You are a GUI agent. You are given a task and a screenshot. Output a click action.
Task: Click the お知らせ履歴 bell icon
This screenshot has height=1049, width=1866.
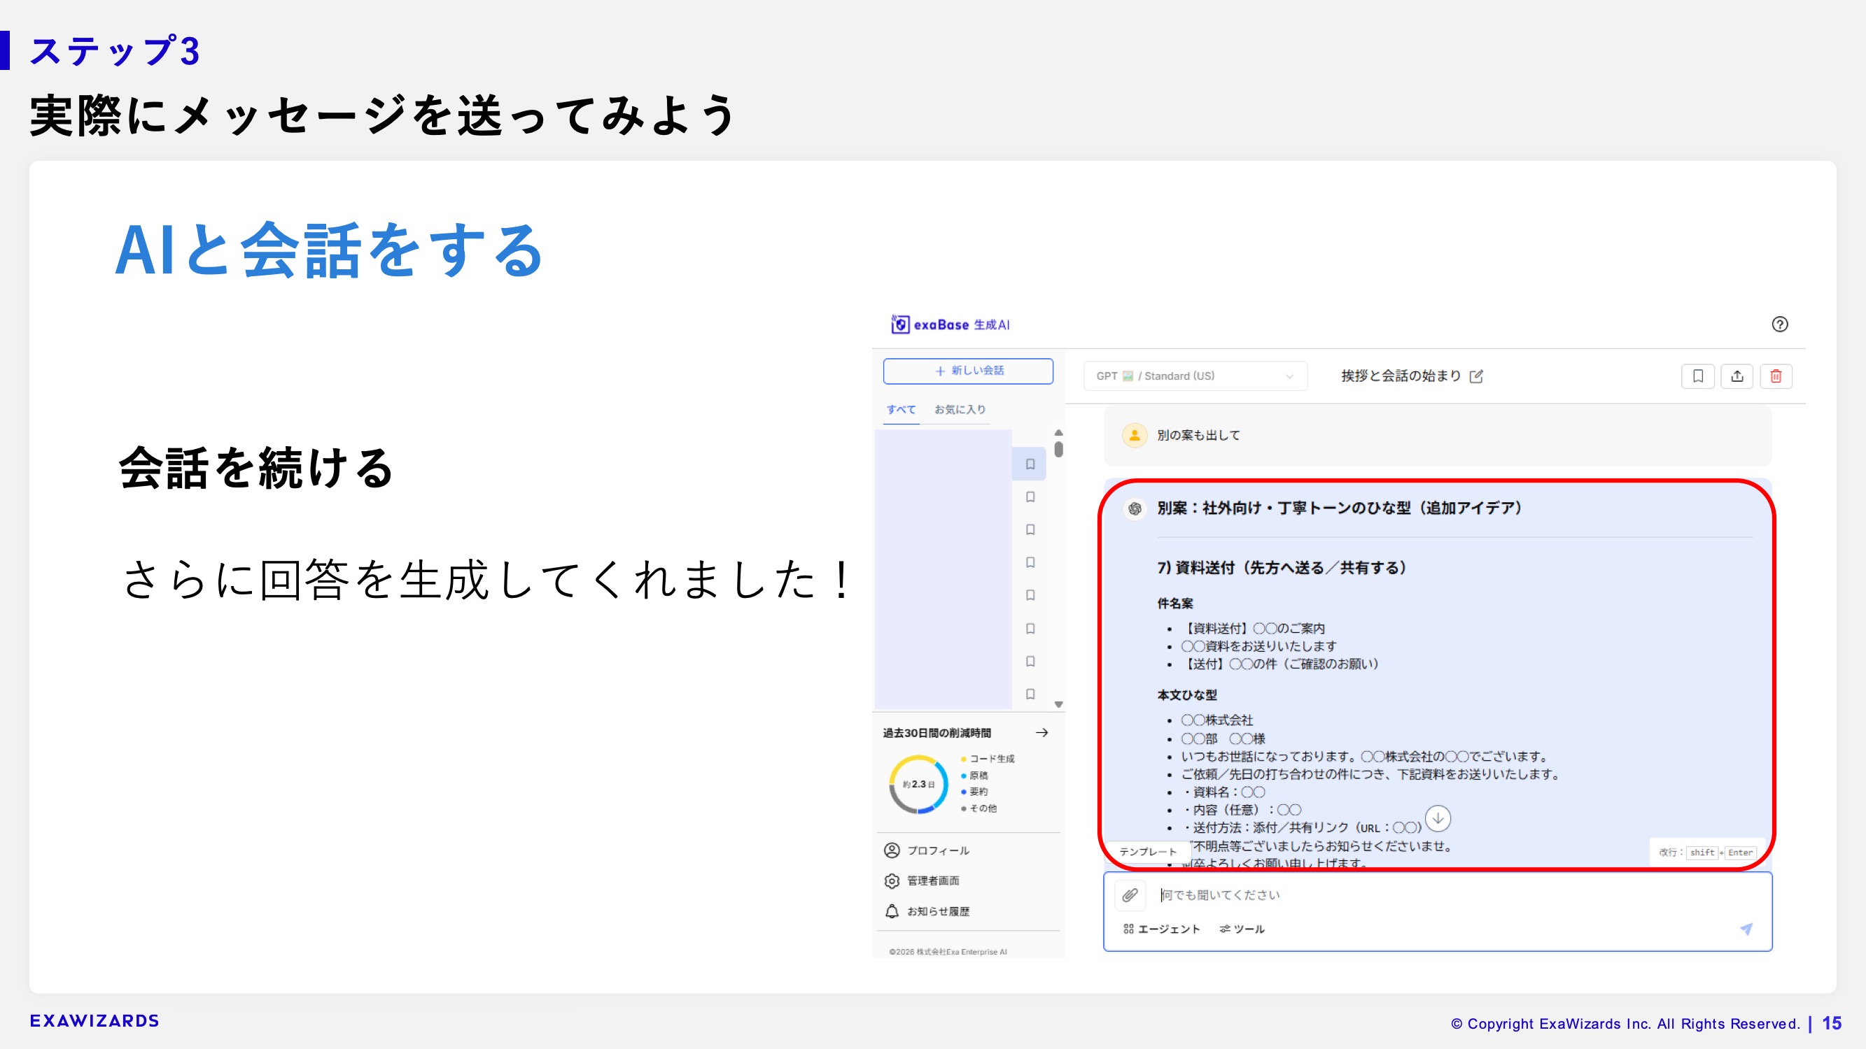pos(892,911)
